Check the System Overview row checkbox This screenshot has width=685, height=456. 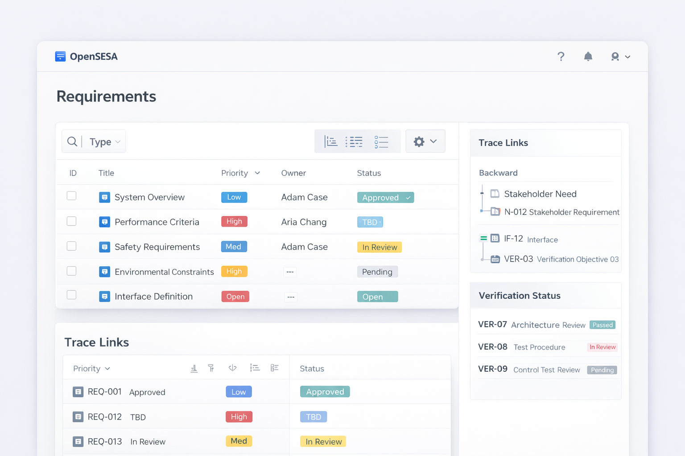[x=71, y=196]
